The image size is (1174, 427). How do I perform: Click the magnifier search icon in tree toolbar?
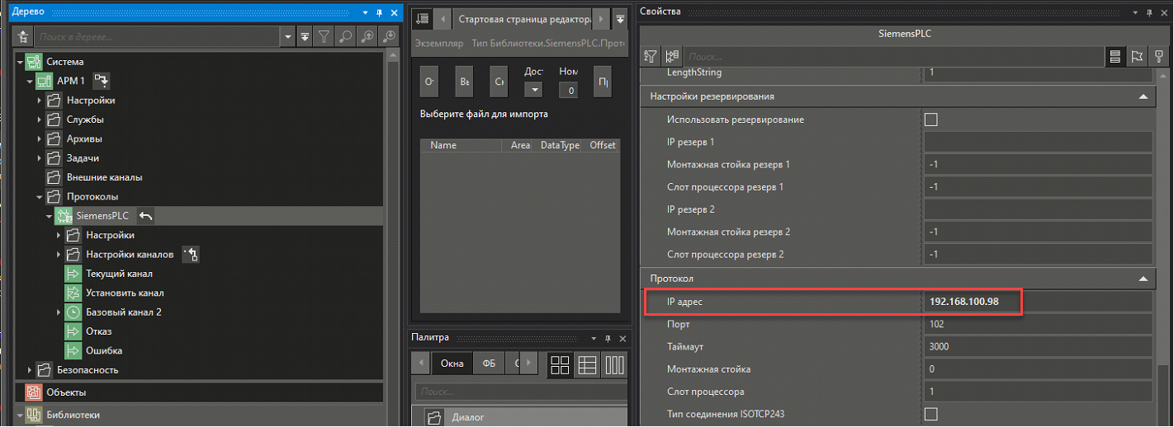pos(345,37)
